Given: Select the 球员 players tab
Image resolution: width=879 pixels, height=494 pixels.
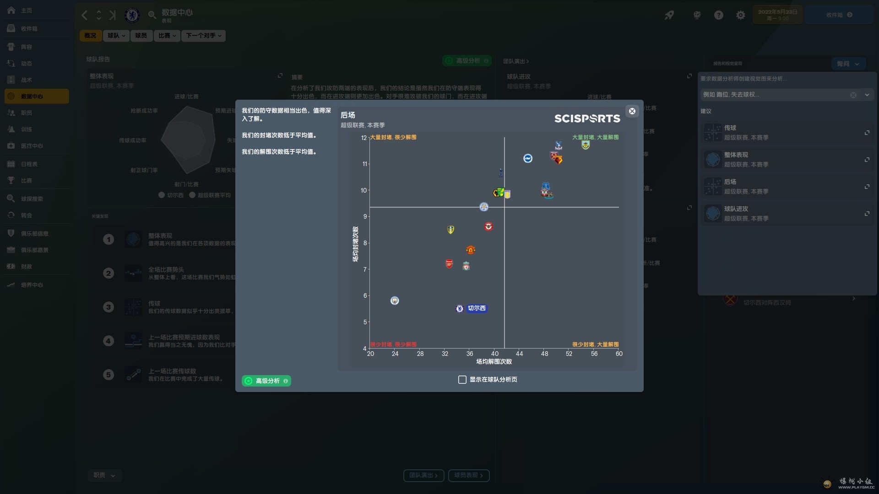Looking at the screenshot, I should tap(141, 36).
